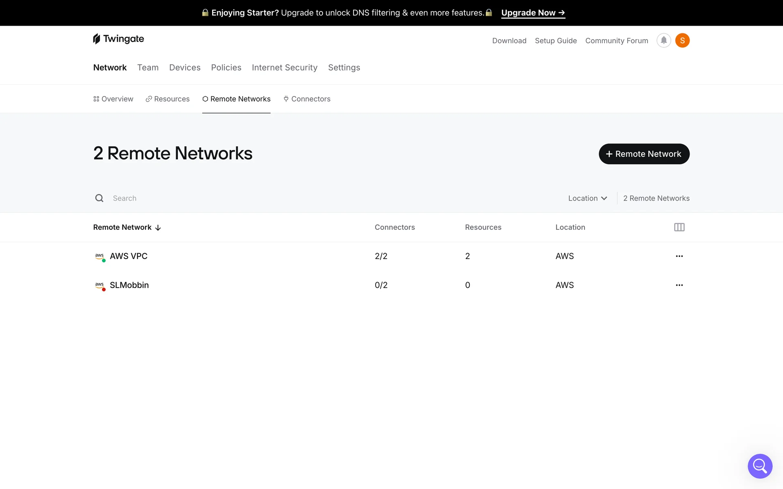783x489 pixels.
Task: Open the Overview tab
Action: (x=113, y=99)
